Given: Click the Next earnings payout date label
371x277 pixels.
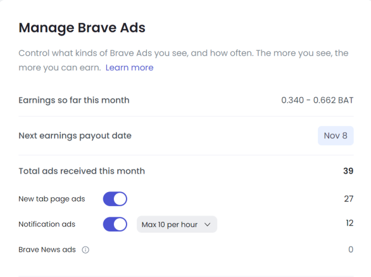Looking at the screenshot, I should point(75,136).
